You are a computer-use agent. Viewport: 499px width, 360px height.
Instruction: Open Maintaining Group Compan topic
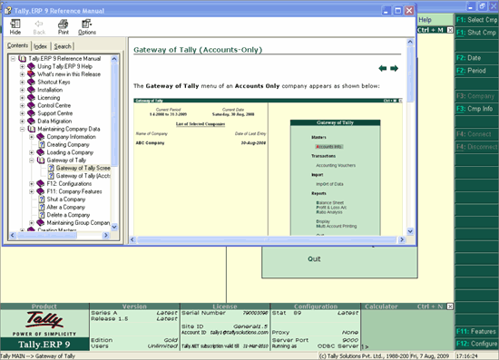[78, 223]
